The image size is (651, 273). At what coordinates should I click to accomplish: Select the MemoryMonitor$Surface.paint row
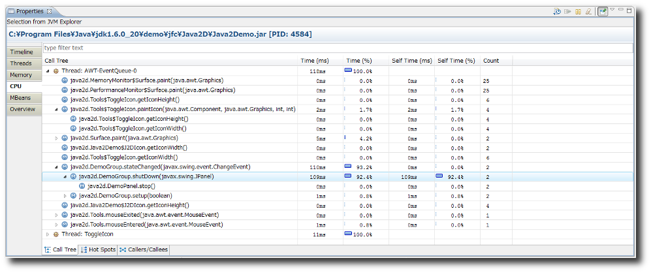click(338, 80)
